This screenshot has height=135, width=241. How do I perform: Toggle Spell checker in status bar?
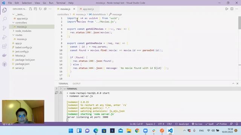209,124
